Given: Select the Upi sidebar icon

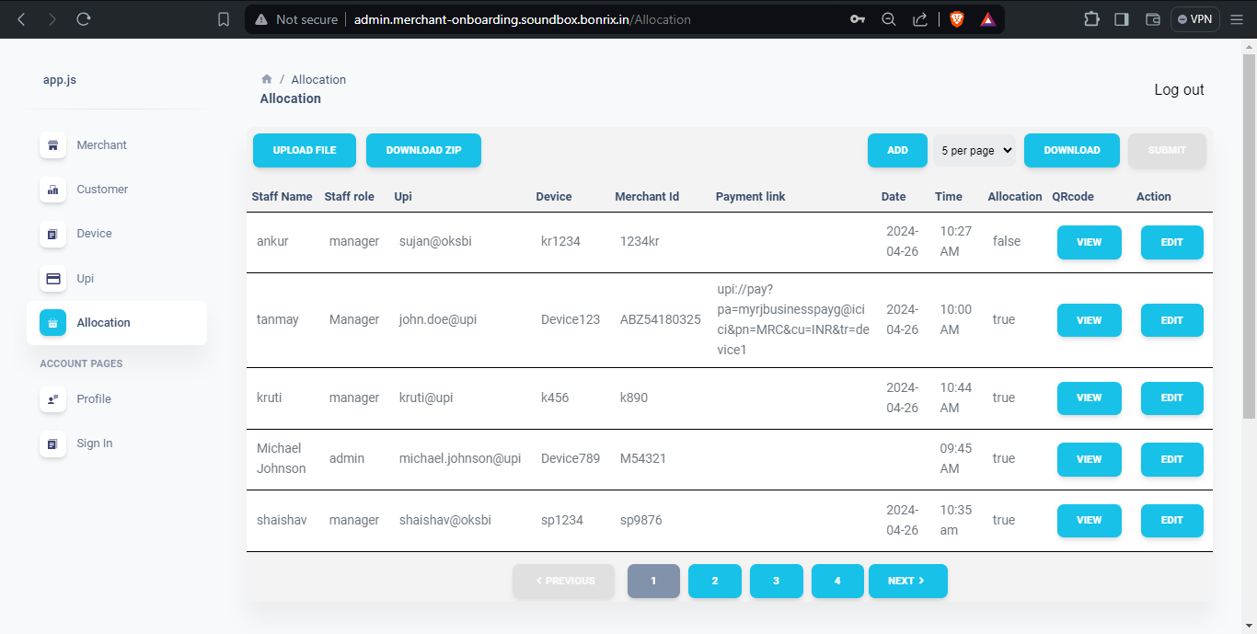Looking at the screenshot, I should tap(53, 278).
